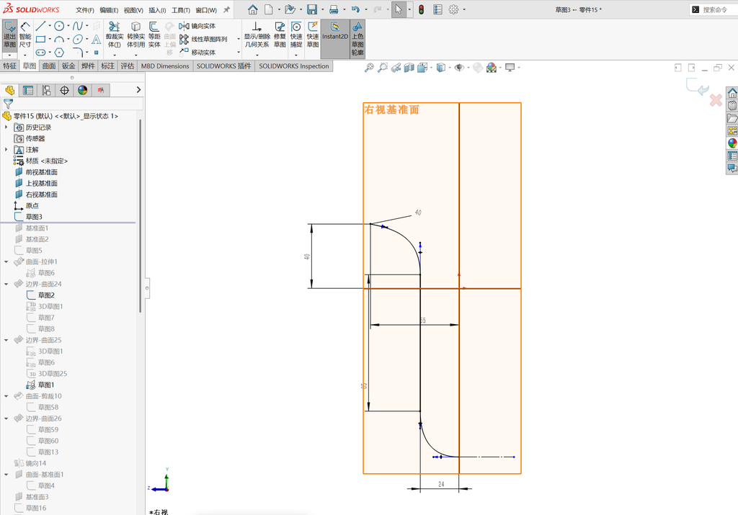
Task: Pin the menu bar with pushpin
Action: click(226, 9)
